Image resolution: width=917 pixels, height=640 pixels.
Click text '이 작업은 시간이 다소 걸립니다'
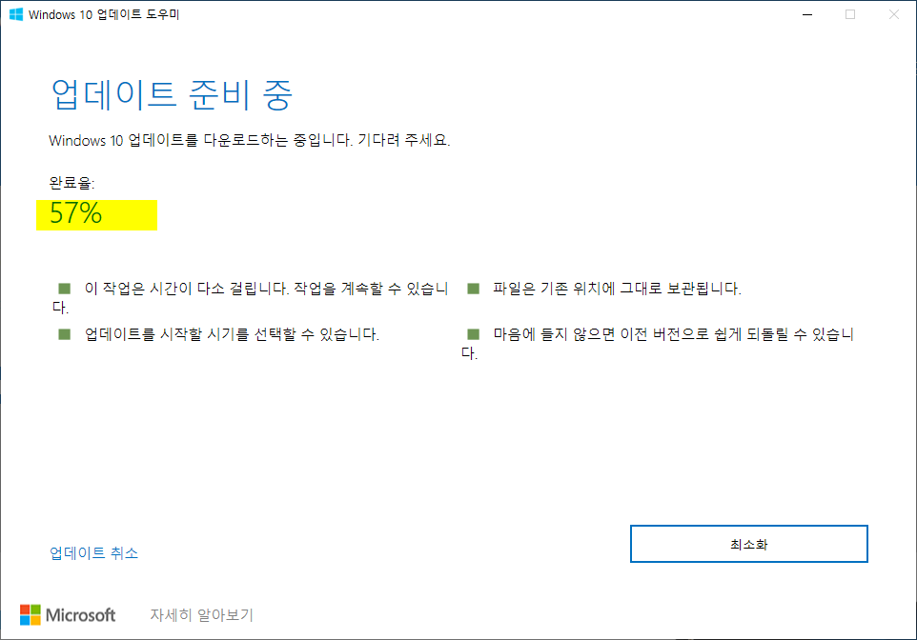tap(187, 289)
